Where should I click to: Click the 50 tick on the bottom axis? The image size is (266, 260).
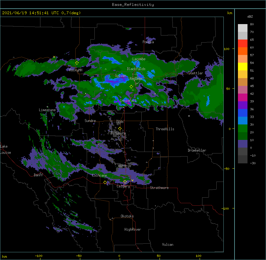pyautogui.click(x=159, y=256)
